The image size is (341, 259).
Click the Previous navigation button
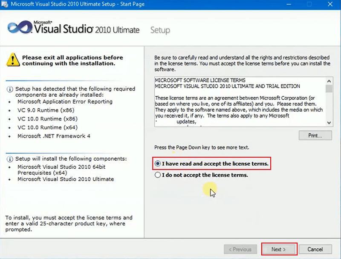(x=240, y=249)
